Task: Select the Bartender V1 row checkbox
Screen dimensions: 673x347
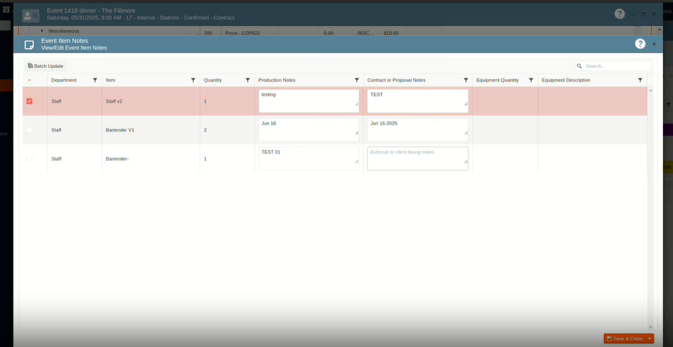Action: (30, 130)
